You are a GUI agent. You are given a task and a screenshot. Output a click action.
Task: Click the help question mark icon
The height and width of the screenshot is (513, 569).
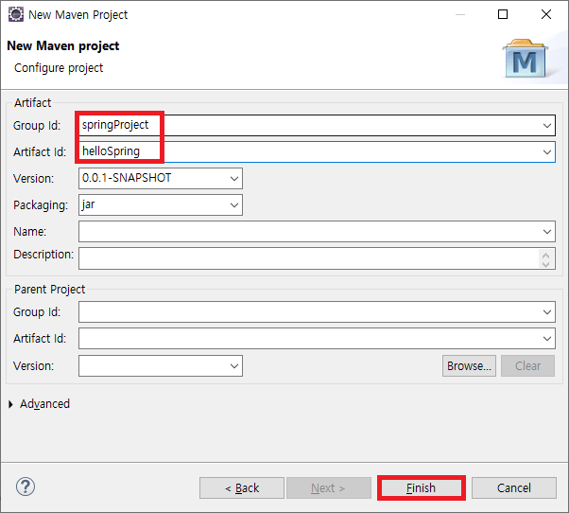tap(26, 486)
